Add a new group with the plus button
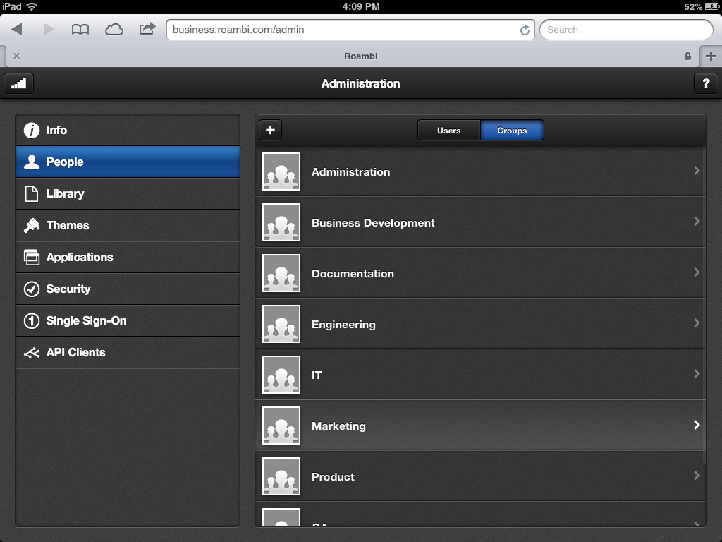Screen dimensions: 722x542 270,130
